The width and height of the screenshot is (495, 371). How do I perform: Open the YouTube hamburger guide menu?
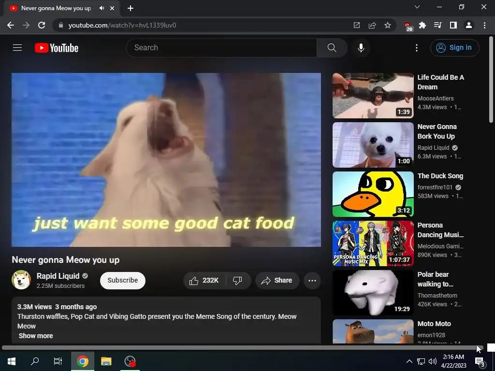point(17,48)
